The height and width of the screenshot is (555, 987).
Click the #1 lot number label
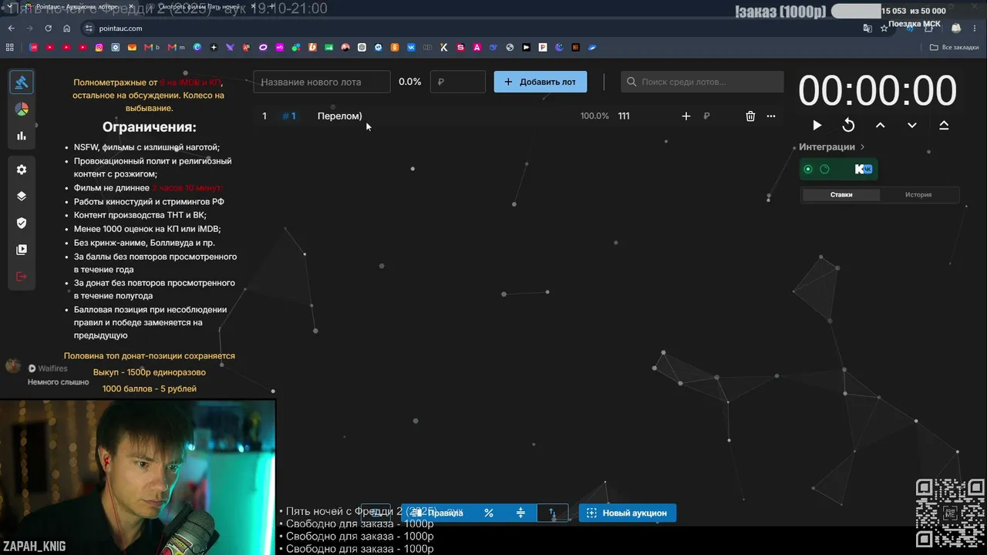pos(289,116)
